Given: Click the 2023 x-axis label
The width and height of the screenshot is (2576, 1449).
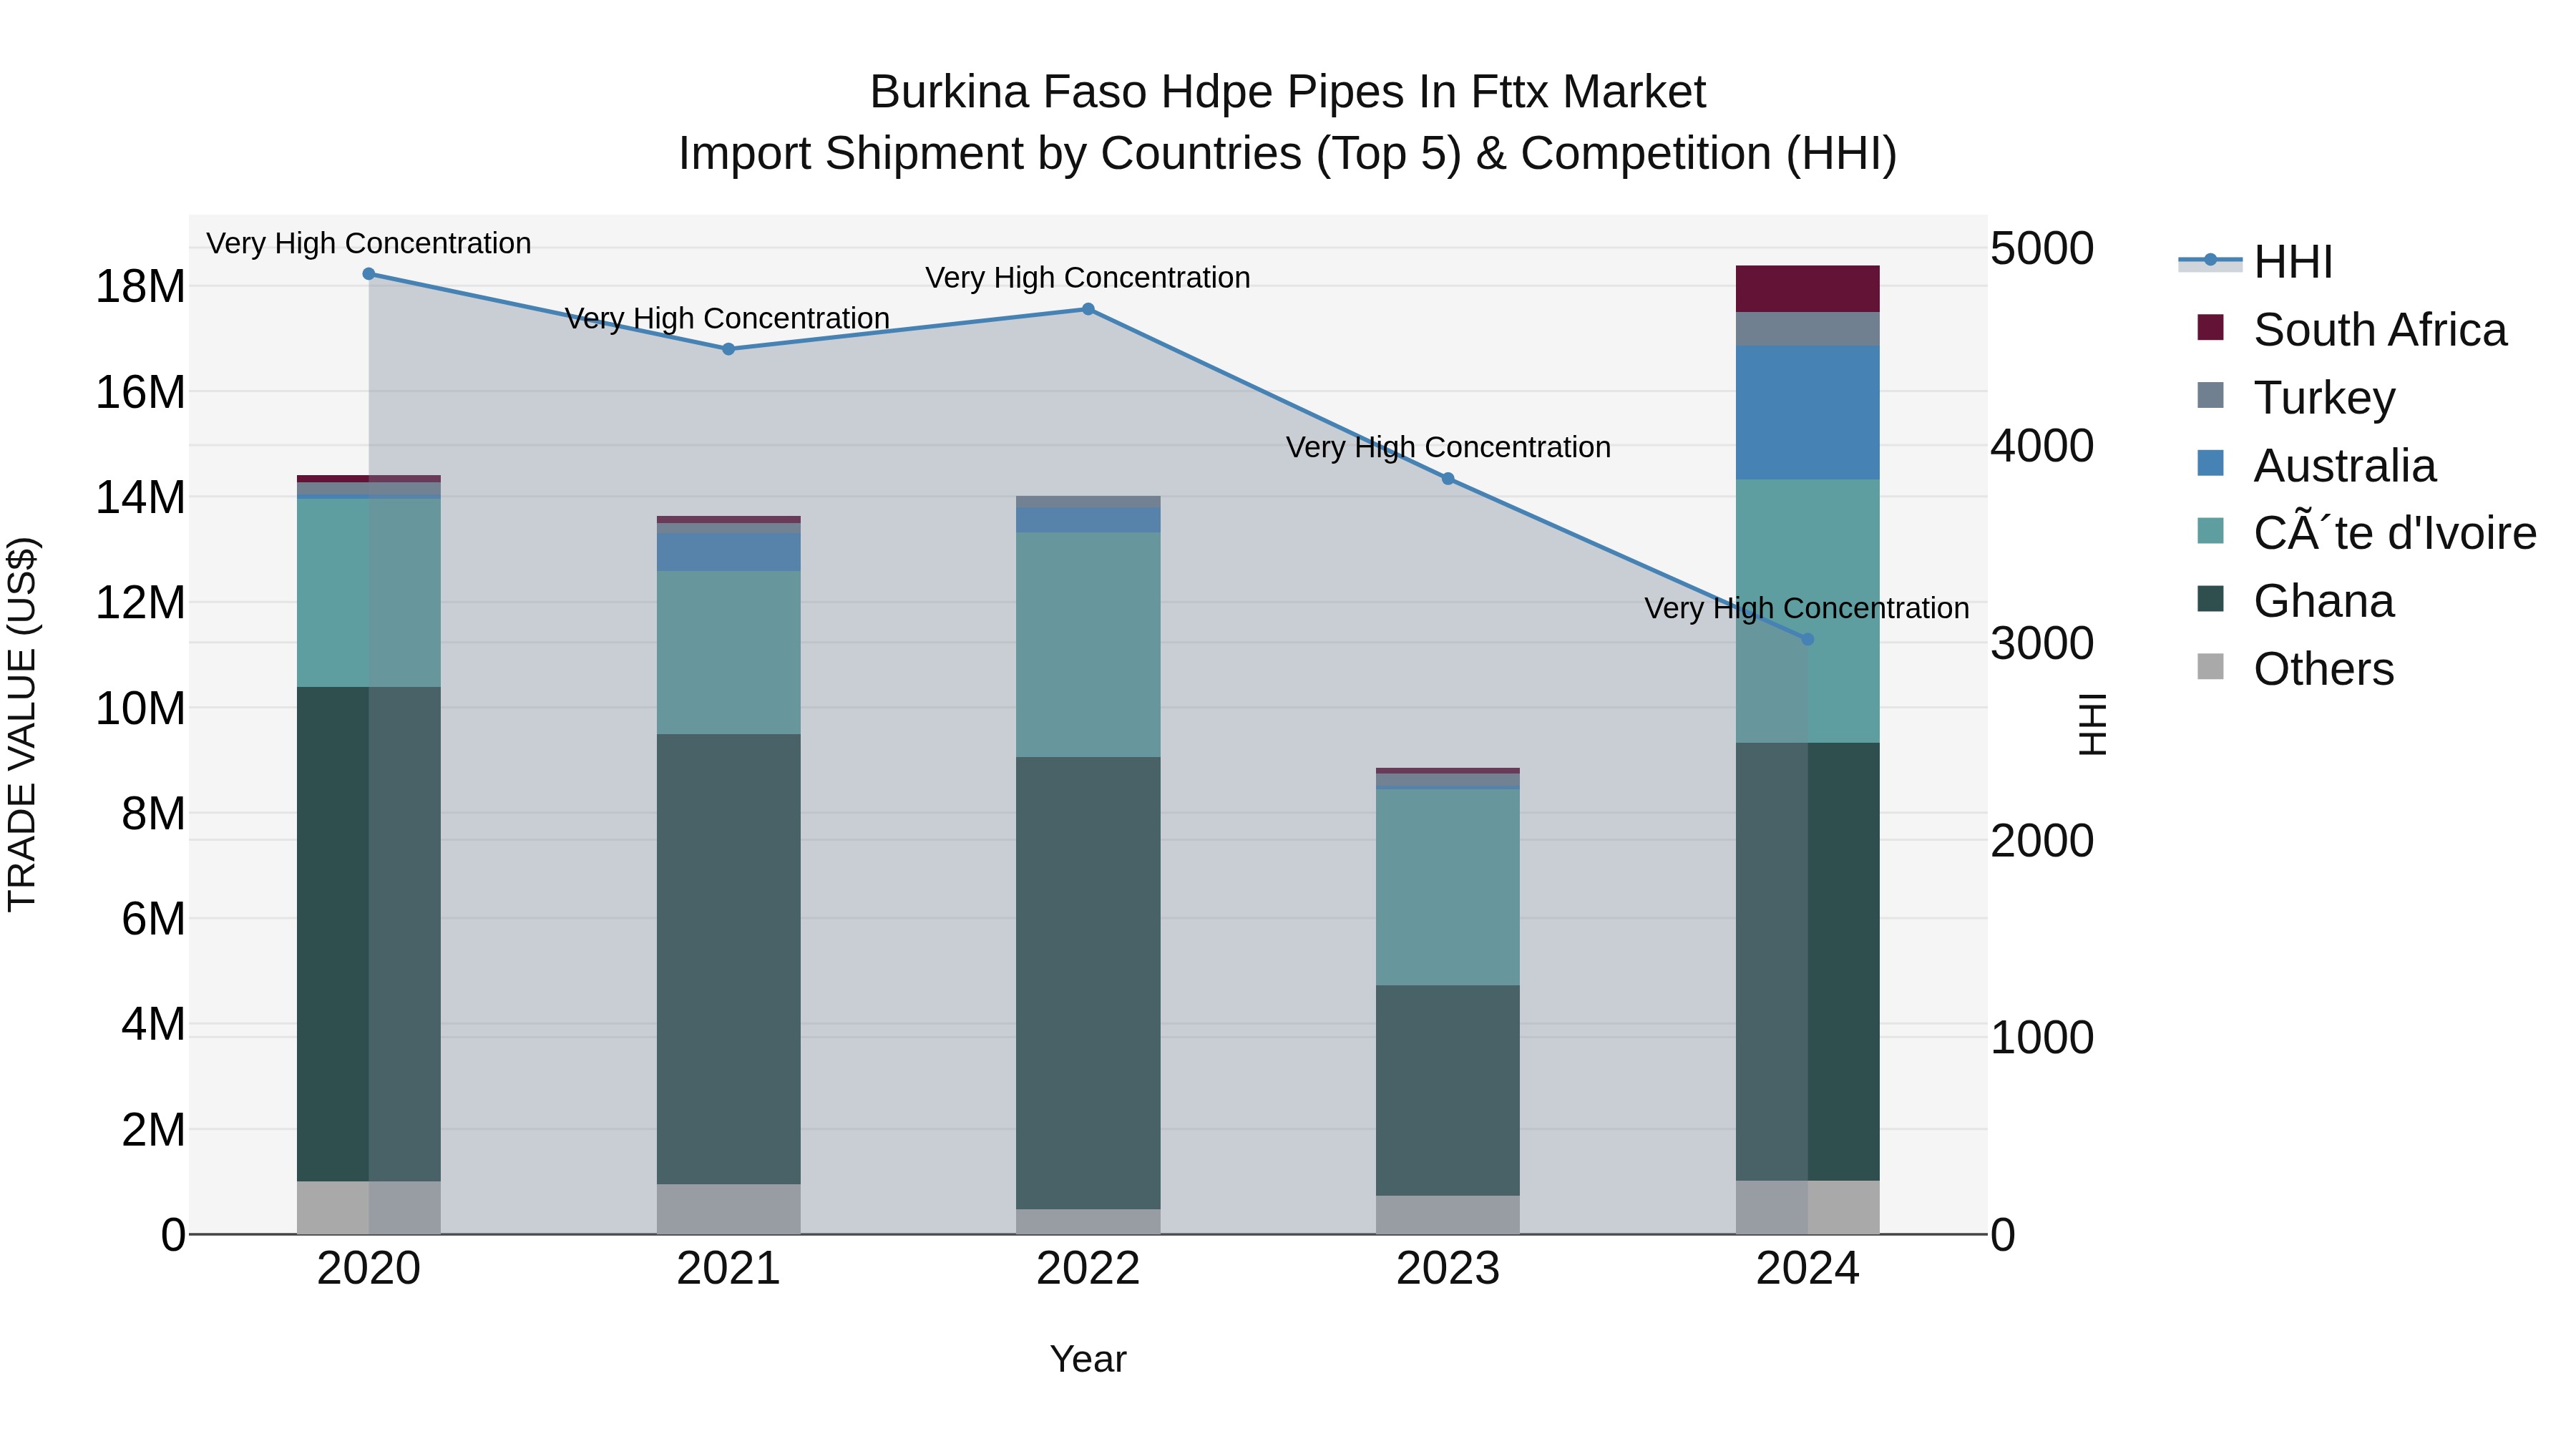Looking at the screenshot, I should pos(1448,1269).
